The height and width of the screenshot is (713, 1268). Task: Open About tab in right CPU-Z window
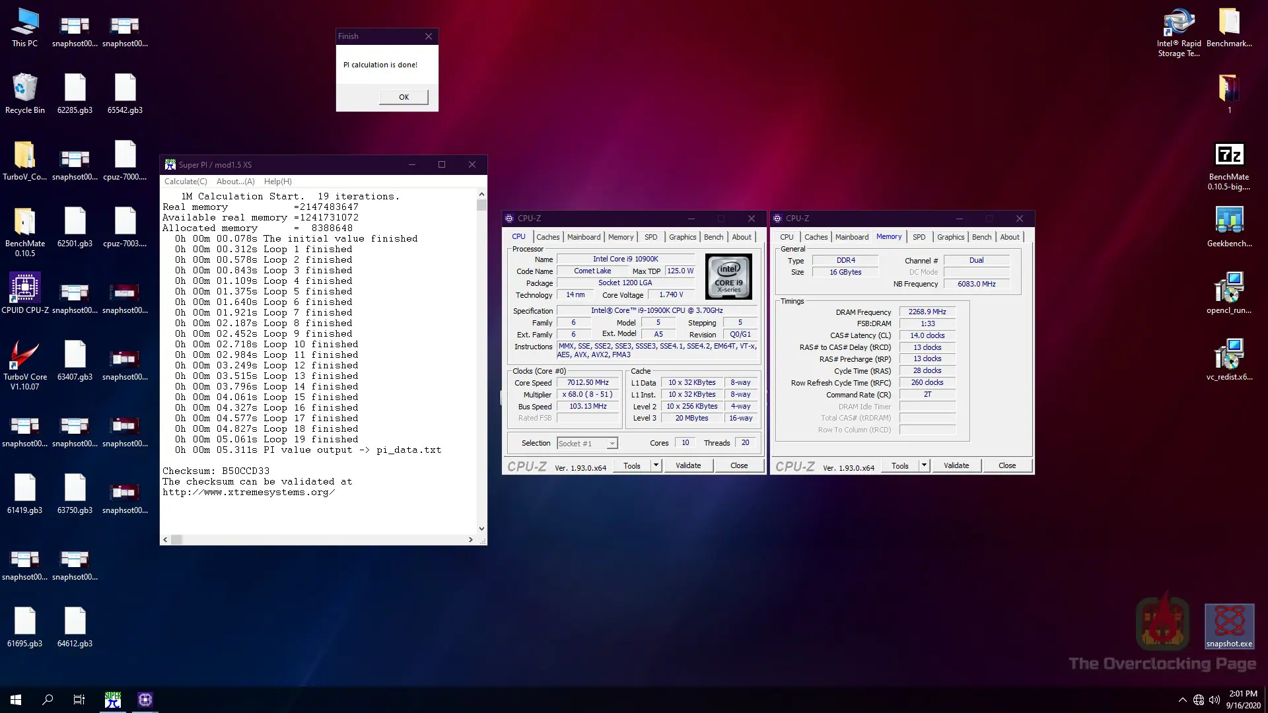1009,237
